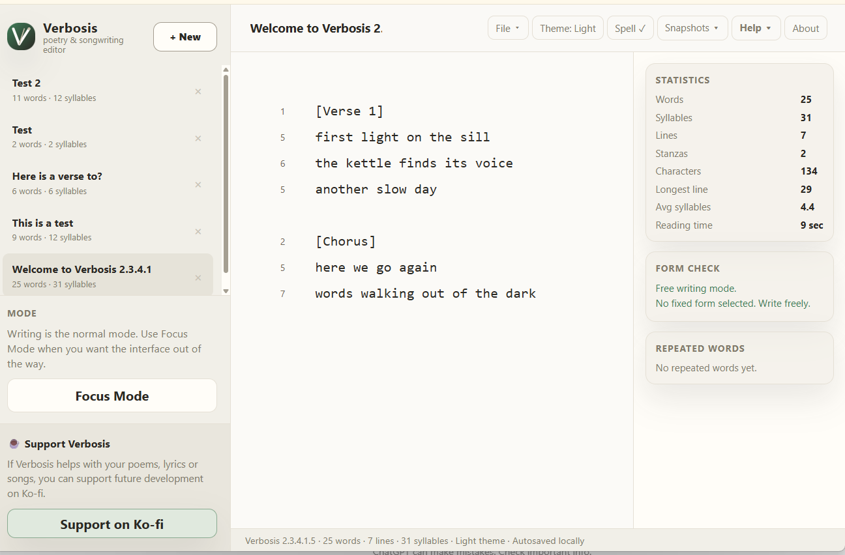The height and width of the screenshot is (555, 845).
Task: Select the Test document in the sidebar
Action: pos(108,137)
